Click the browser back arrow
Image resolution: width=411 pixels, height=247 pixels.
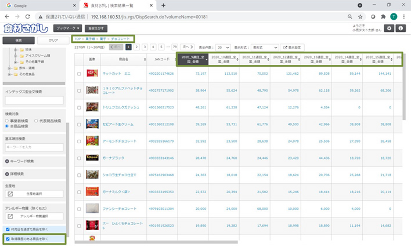[x=7, y=16]
